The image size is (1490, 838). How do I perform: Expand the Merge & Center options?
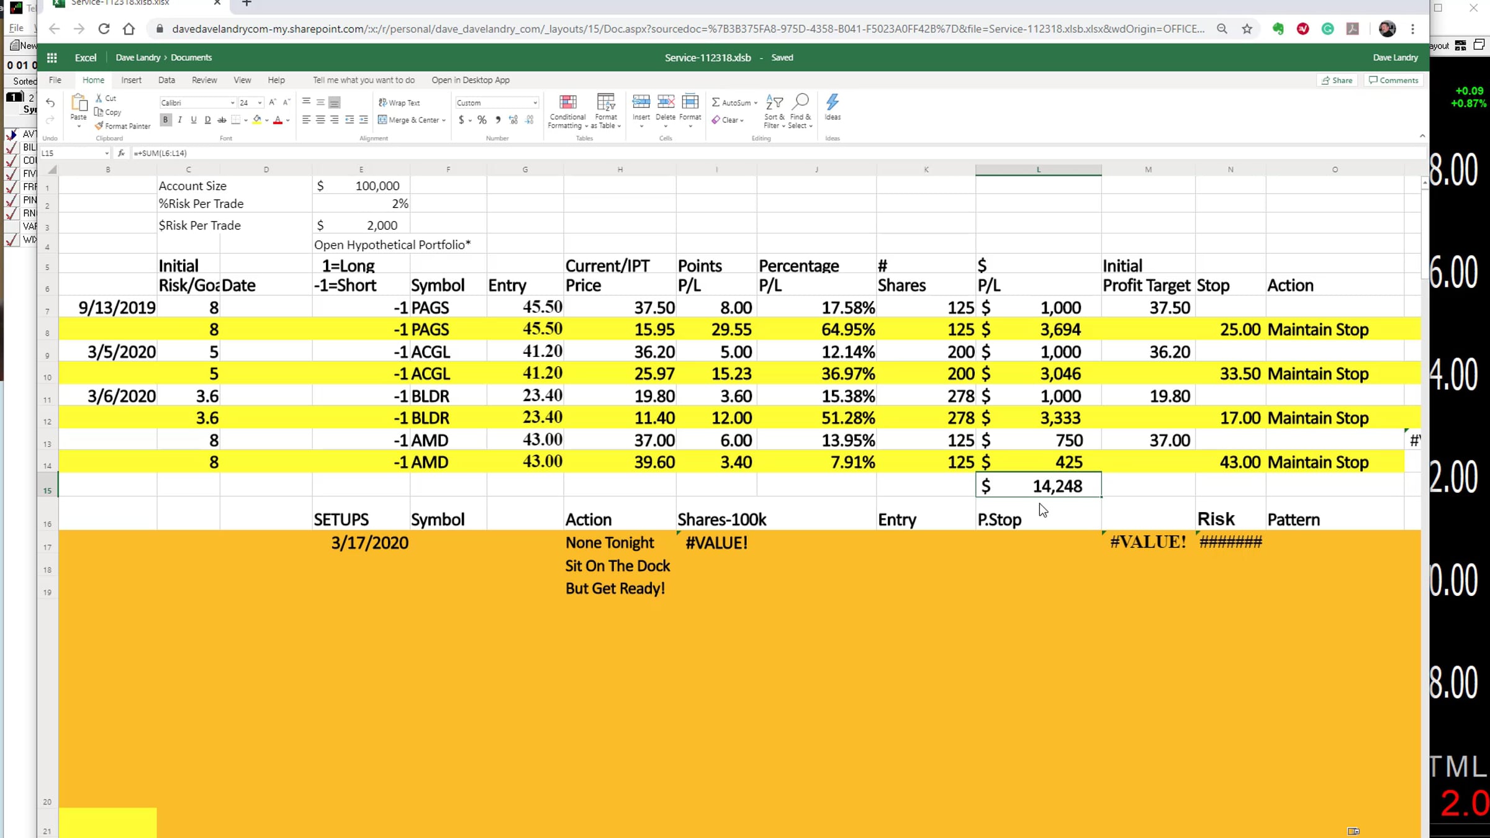coord(444,120)
